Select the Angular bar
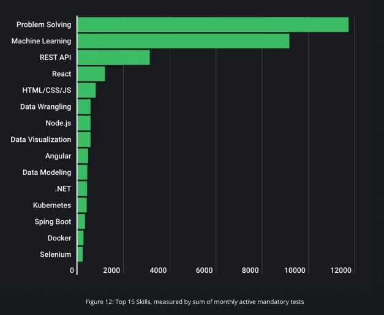The width and height of the screenshot is (384, 315). click(x=83, y=156)
